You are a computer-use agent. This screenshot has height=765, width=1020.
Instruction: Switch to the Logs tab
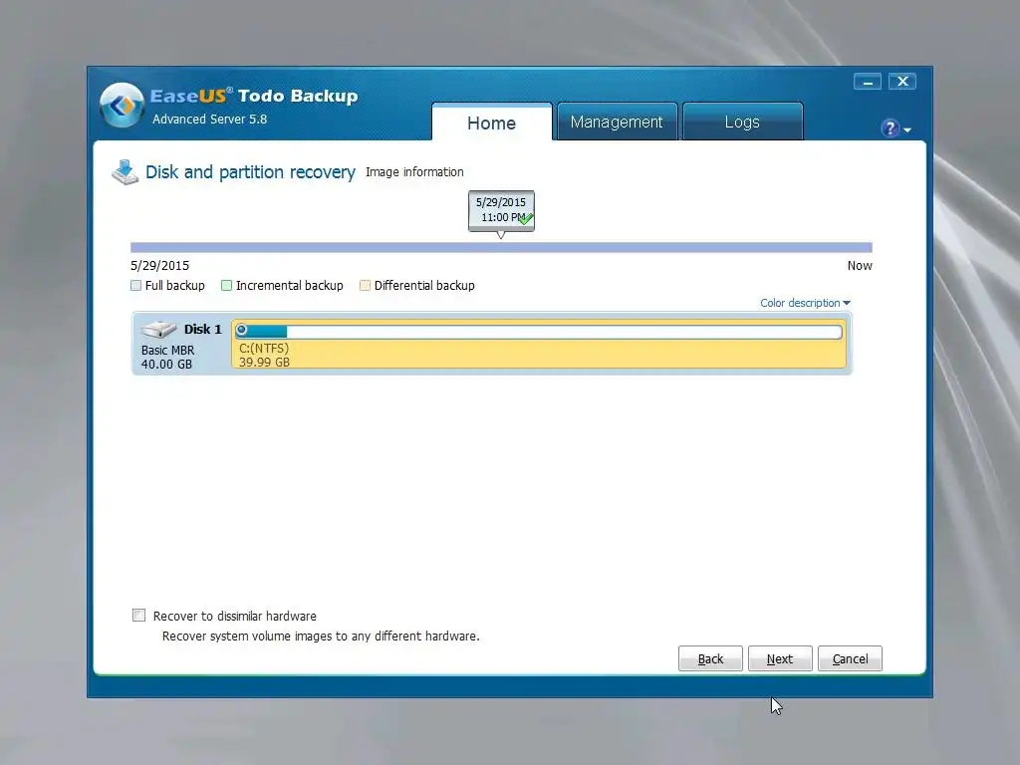tap(742, 122)
